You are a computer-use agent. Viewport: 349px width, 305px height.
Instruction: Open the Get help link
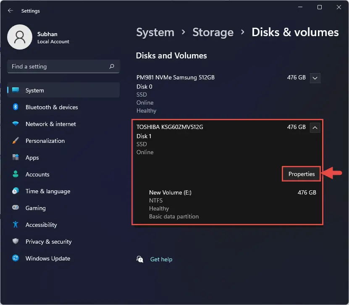(x=161, y=259)
